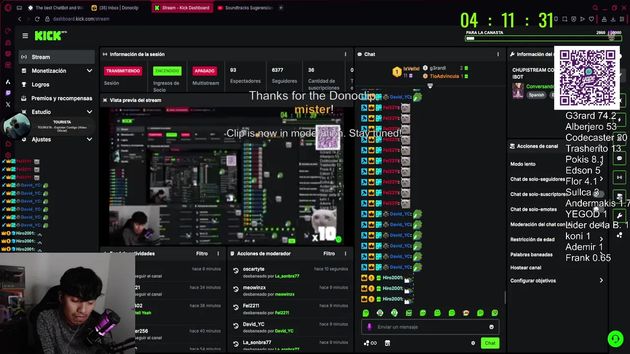Insert the first green emote
The image size is (630, 354).
[365, 313]
